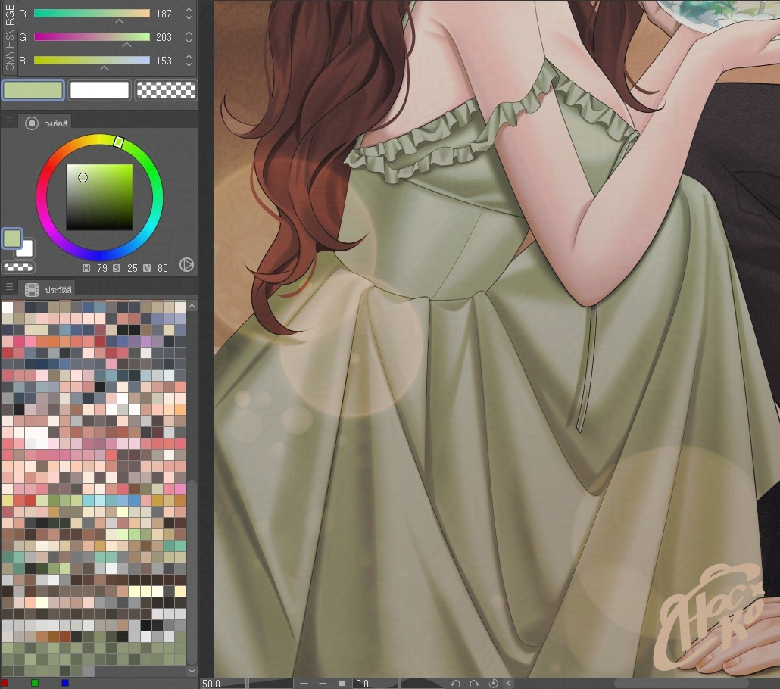Viewport: 780px width, 689px height.
Task: Zoom out using the minus button
Action: 304,683
